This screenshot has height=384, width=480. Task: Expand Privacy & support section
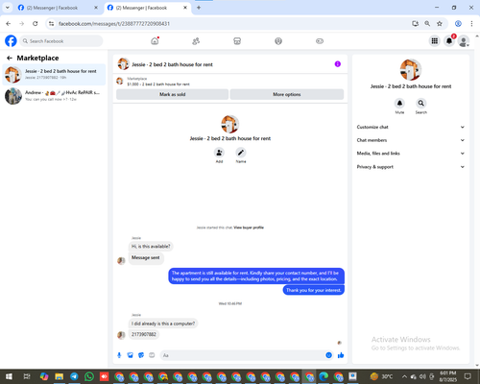pyautogui.click(x=411, y=167)
